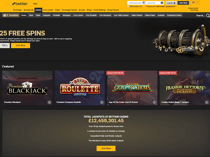Open the Jackpots category
Screen dimensions: 210x157
(x=46, y=15)
